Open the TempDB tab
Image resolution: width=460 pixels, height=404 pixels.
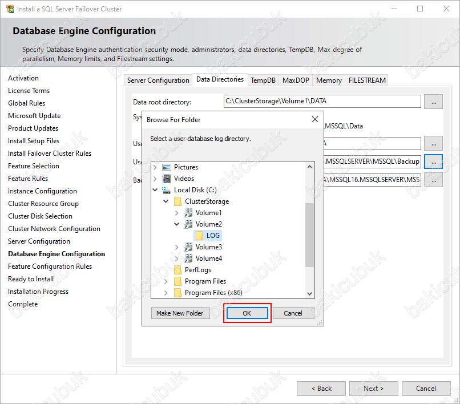coord(263,80)
